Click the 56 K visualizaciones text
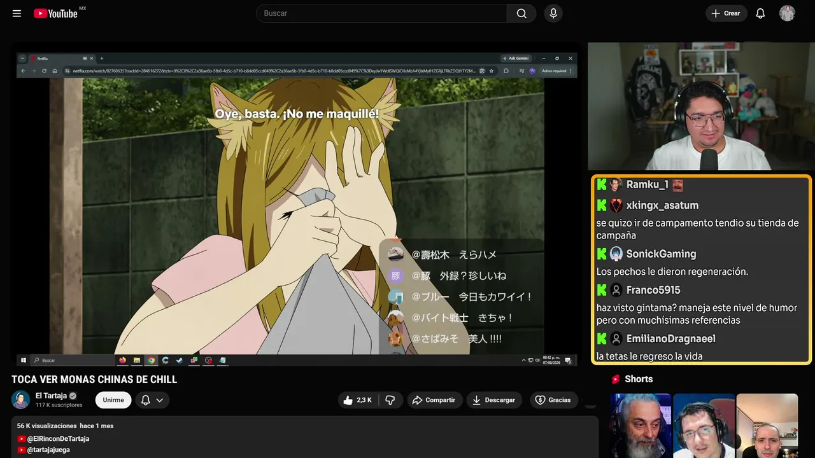The height and width of the screenshot is (458, 815). pos(46,426)
